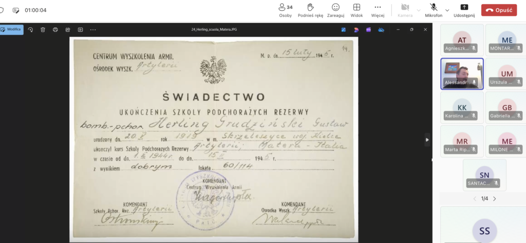Viewport: 526px width, 243px height.
Task: Expand the microphone options dropdown arrow
Action: [x=447, y=10]
